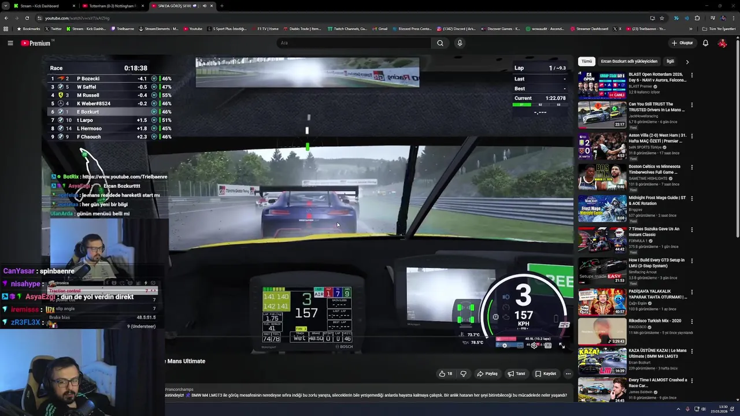Mute the playing tab via speaker icon

click(x=204, y=6)
